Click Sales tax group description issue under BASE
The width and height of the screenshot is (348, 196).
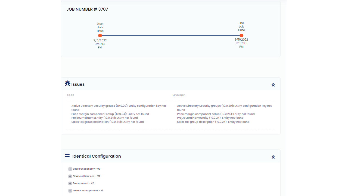pos(108,122)
